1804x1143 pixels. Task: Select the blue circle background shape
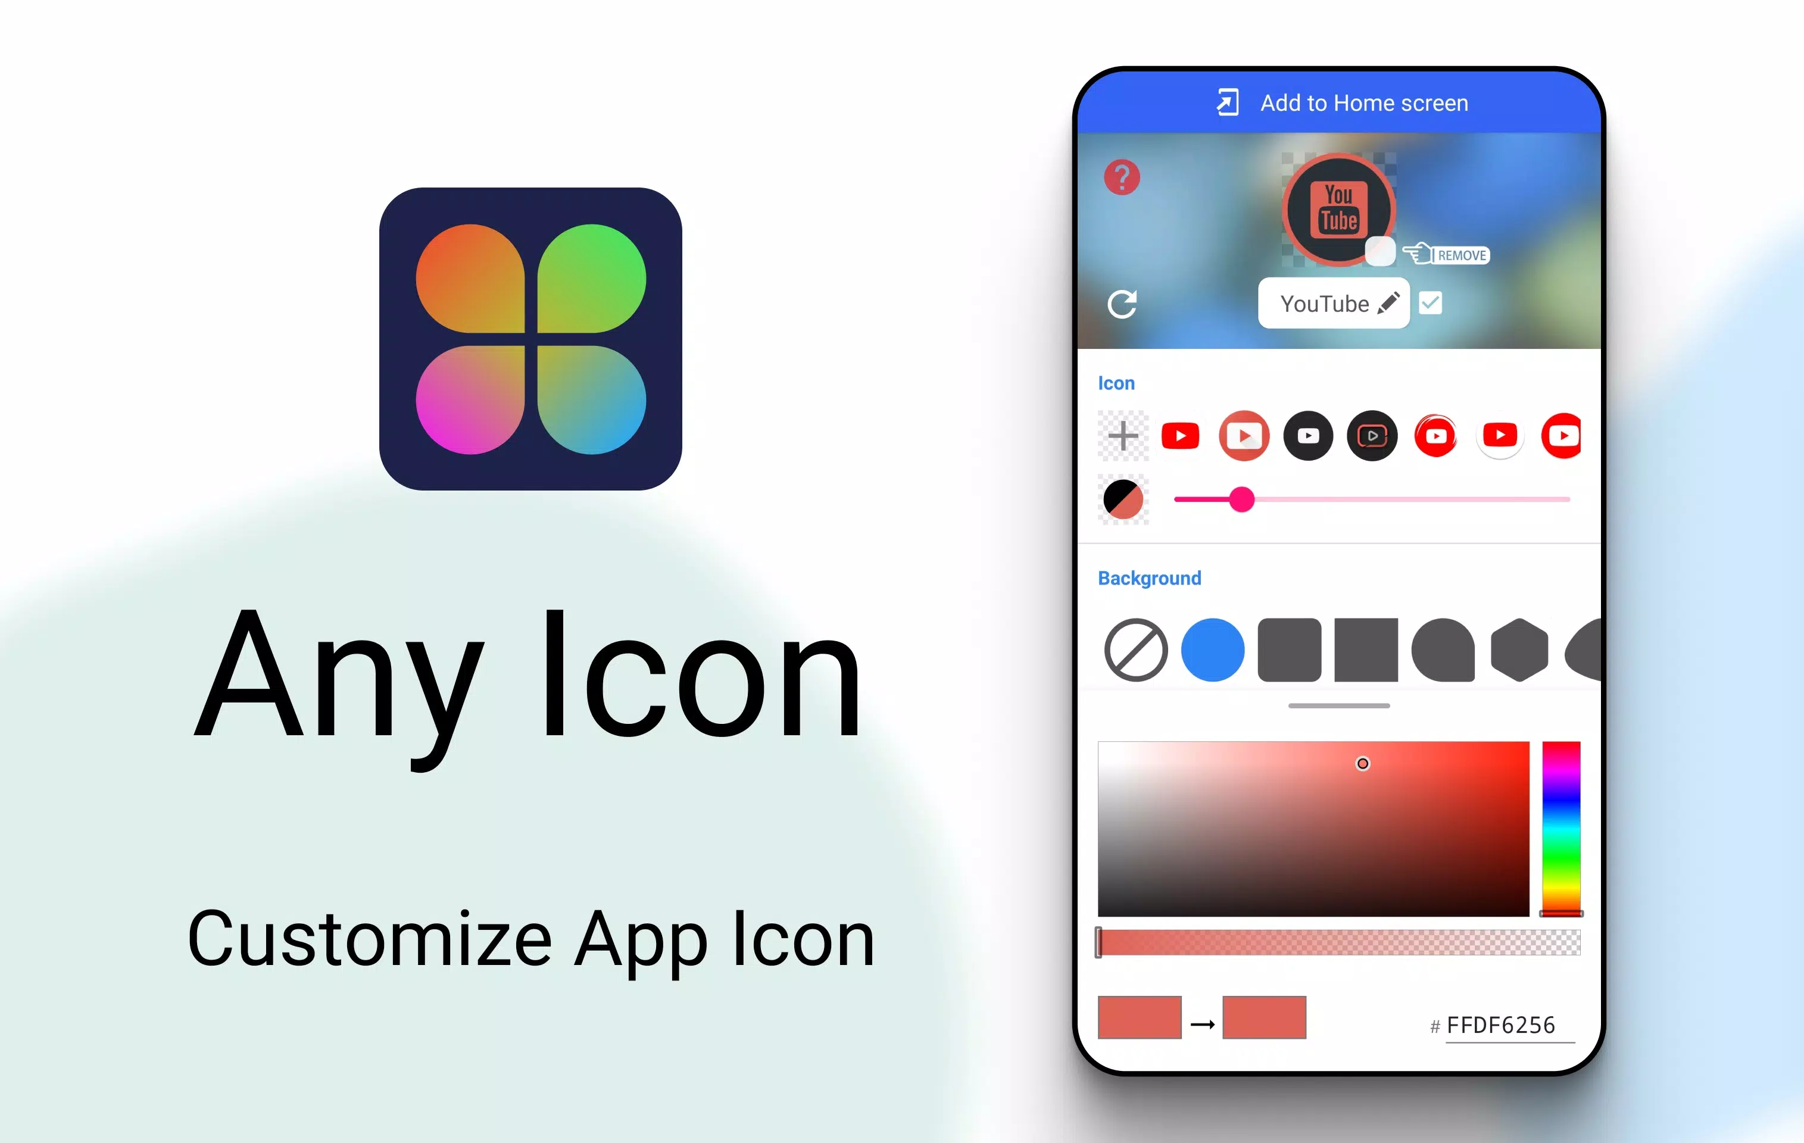tap(1211, 649)
